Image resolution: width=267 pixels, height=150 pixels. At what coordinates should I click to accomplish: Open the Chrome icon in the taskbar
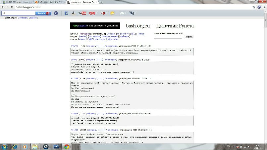(66, 146)
